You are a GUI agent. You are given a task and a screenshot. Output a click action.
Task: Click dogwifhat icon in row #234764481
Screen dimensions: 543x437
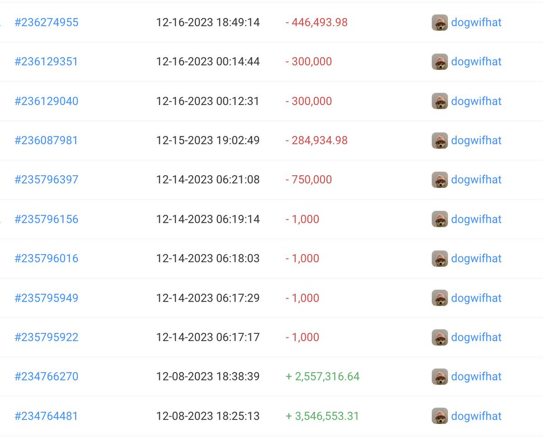[440, 416]
